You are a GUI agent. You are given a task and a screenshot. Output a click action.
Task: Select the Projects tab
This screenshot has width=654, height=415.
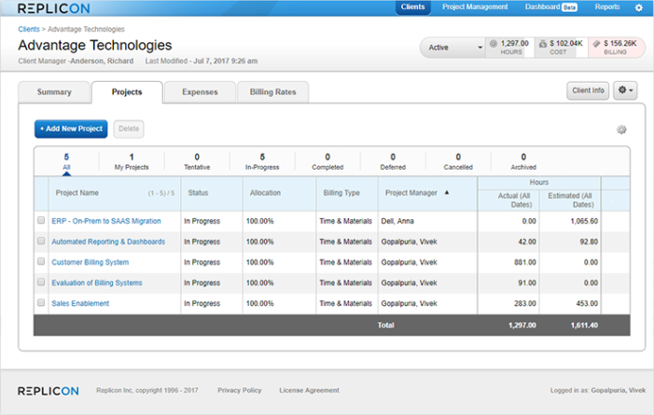127,92
